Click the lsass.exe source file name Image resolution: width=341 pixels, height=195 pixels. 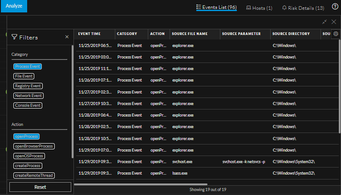180,173
